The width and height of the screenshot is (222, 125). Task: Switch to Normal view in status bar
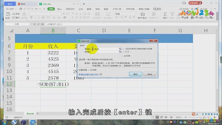coord(157,117)
